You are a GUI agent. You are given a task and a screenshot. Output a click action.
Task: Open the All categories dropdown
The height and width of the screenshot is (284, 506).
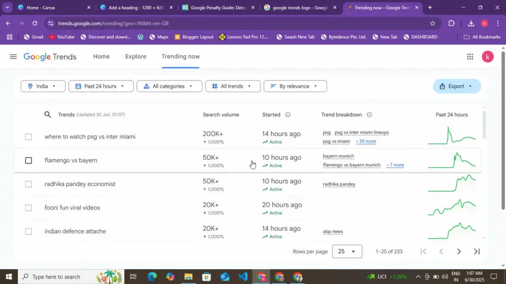click(169, 86)
